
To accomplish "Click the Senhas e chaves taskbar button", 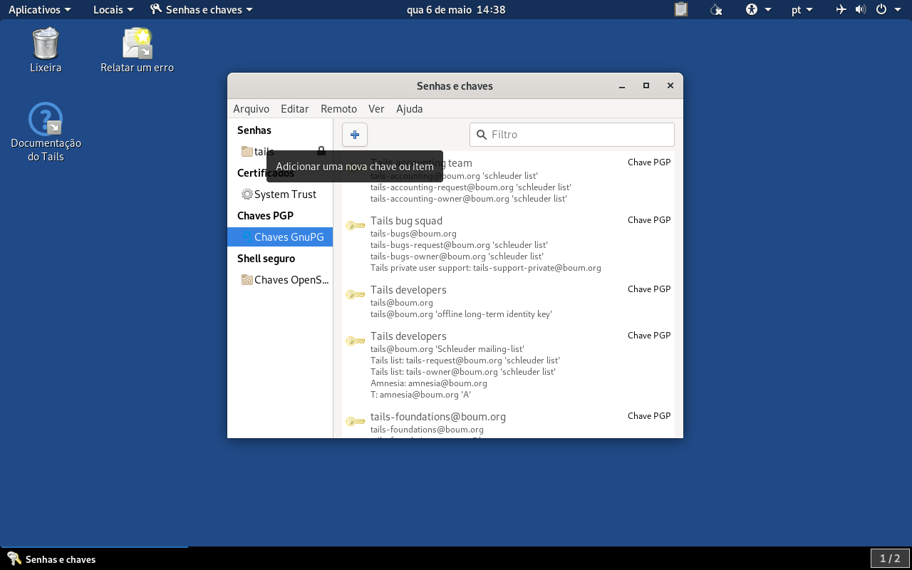I will (x=94, y=559).
